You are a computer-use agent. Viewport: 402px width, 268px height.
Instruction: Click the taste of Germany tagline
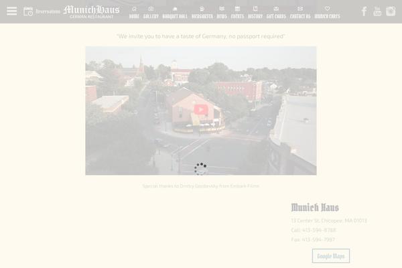point(201,36)
